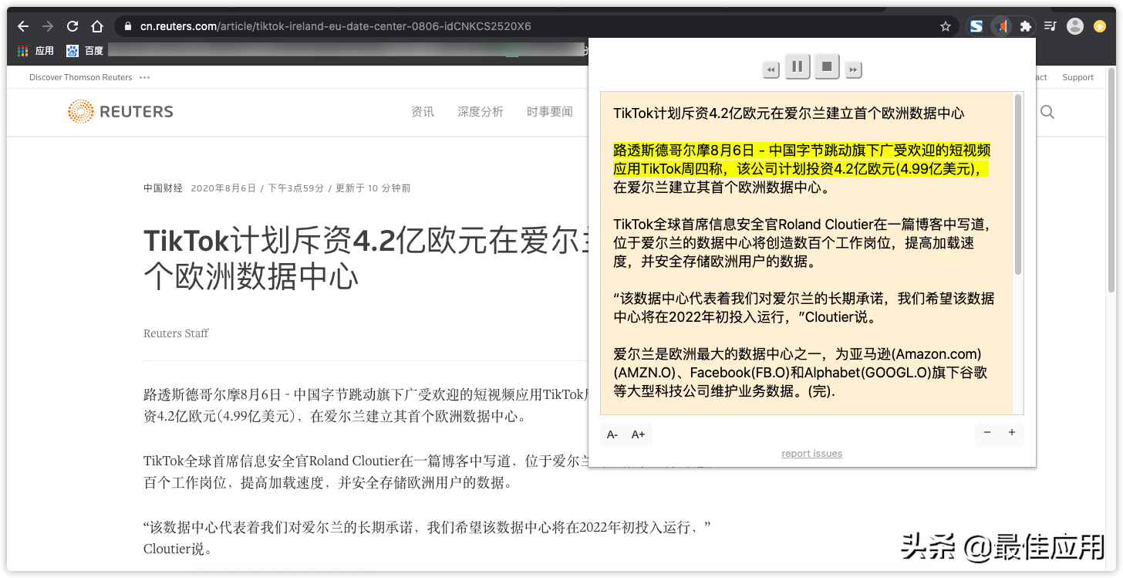The width and height of the screenshot is (1123, 578).
Task: Open the Chrome profile avatar
Action: click(1075, 26)
